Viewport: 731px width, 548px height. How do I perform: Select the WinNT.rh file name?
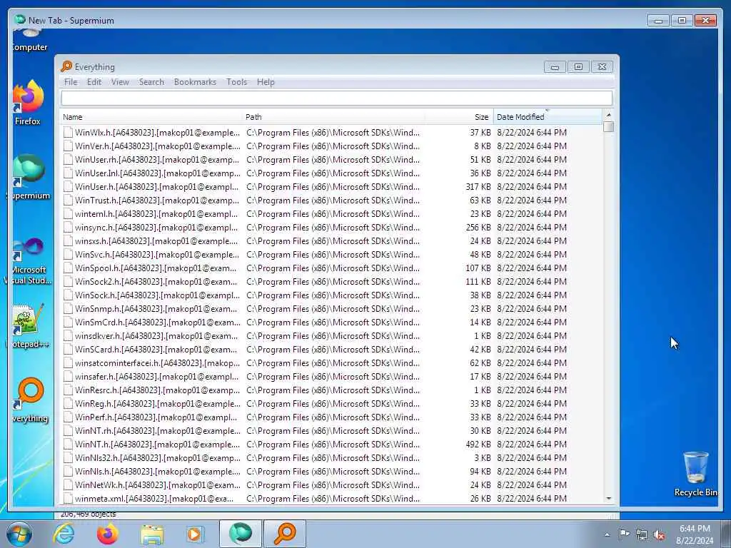(158, 430)
